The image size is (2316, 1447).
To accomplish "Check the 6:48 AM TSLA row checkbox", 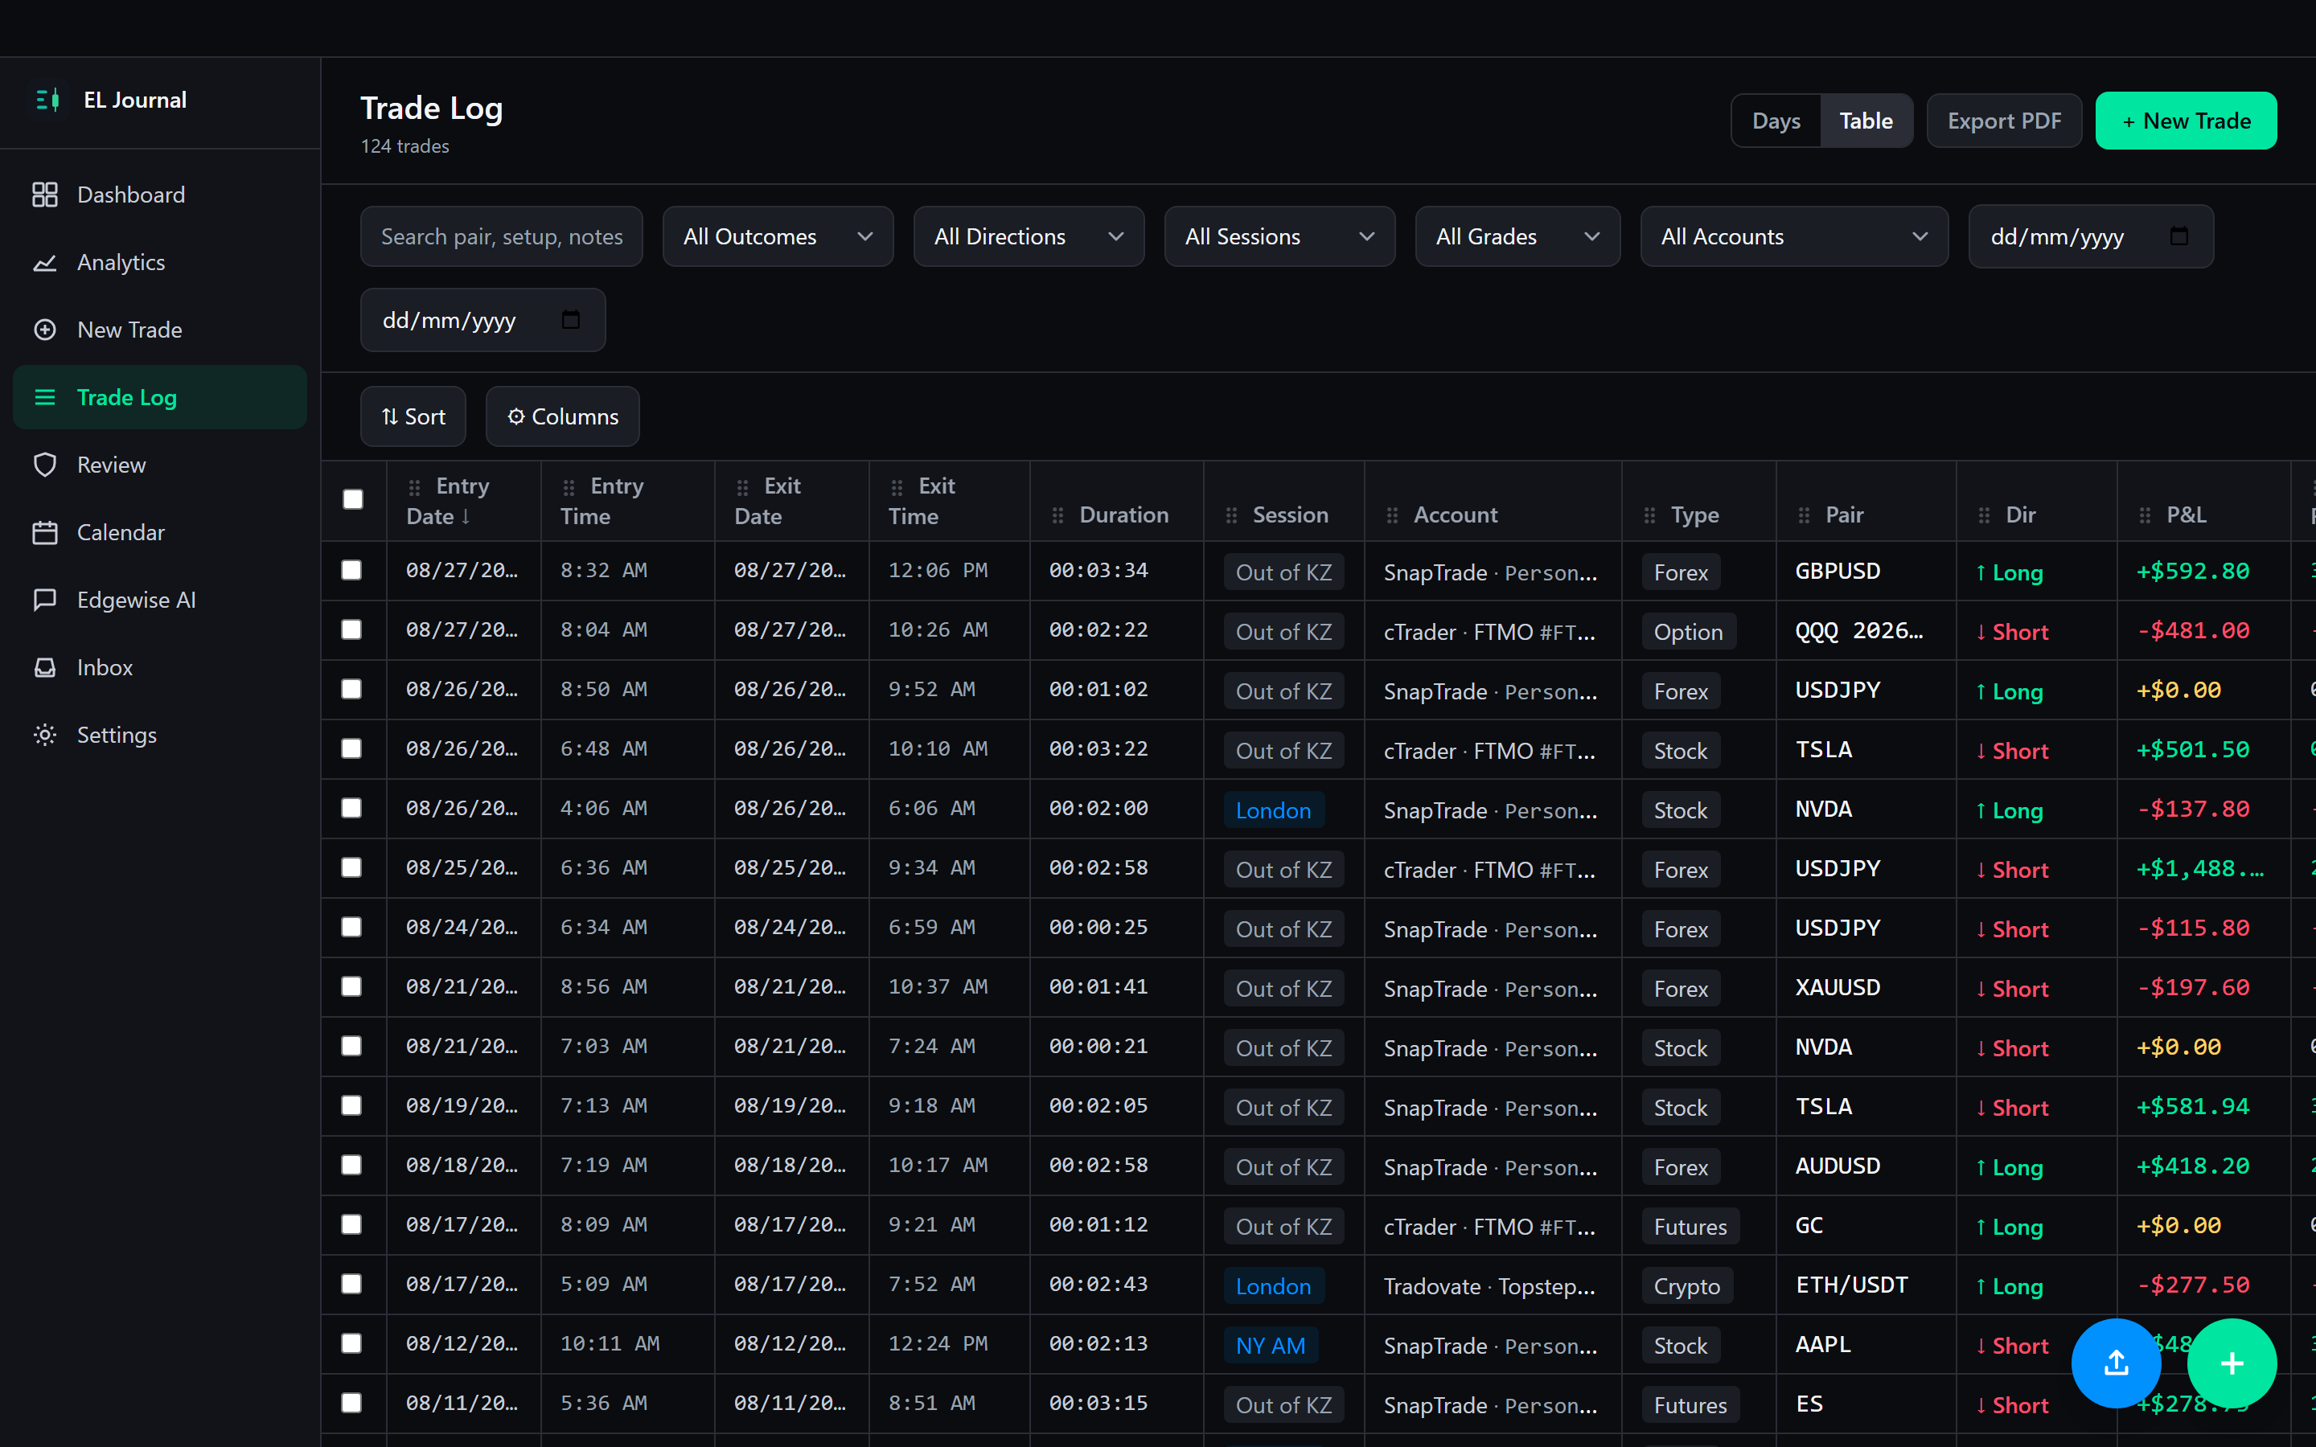I will 351,748.
